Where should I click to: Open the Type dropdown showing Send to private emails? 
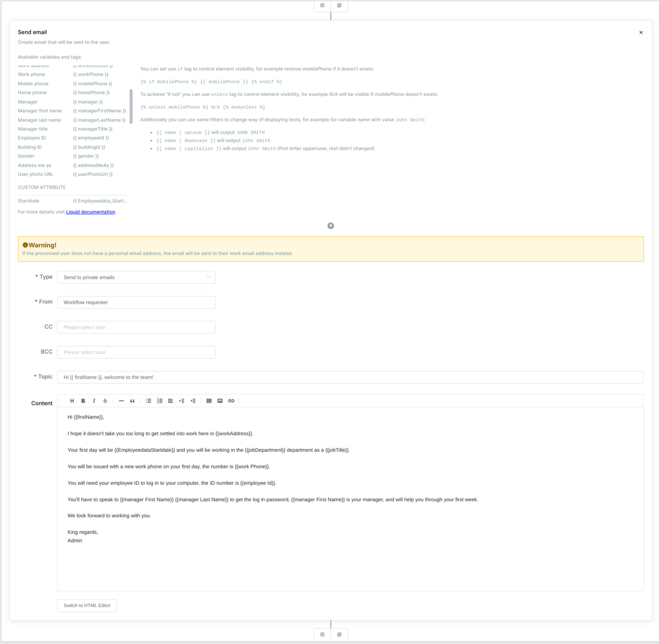pos(136,277)
